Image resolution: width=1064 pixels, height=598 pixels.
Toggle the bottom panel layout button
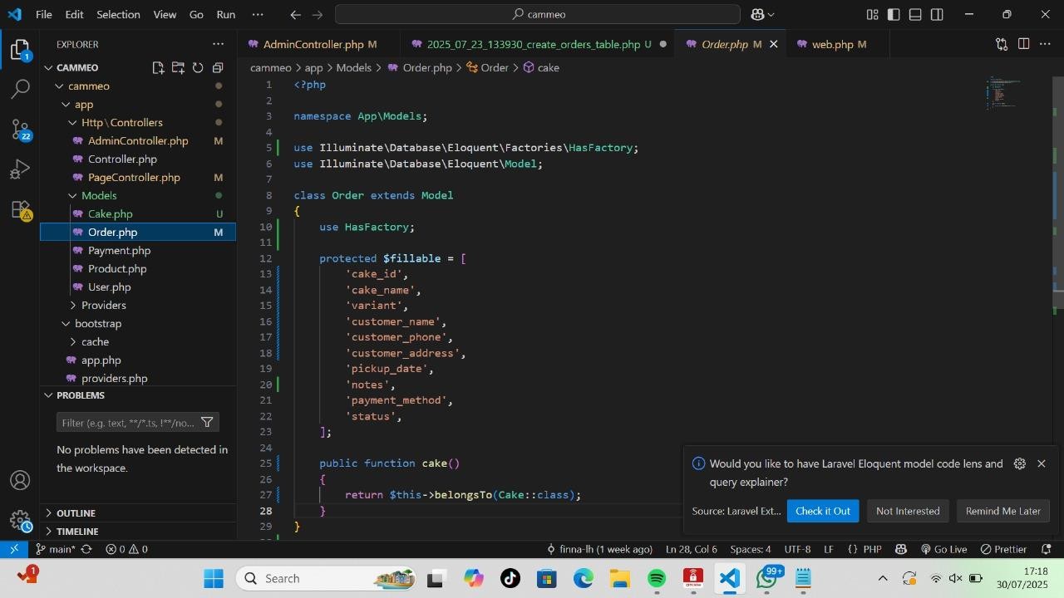tap(915, 15)
